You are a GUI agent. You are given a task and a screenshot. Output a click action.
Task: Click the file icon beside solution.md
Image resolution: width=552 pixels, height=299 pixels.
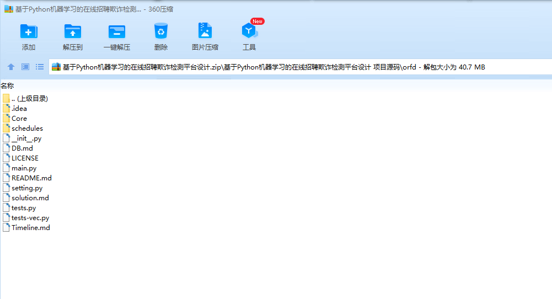pyautogui.click(x=6, y=197)
